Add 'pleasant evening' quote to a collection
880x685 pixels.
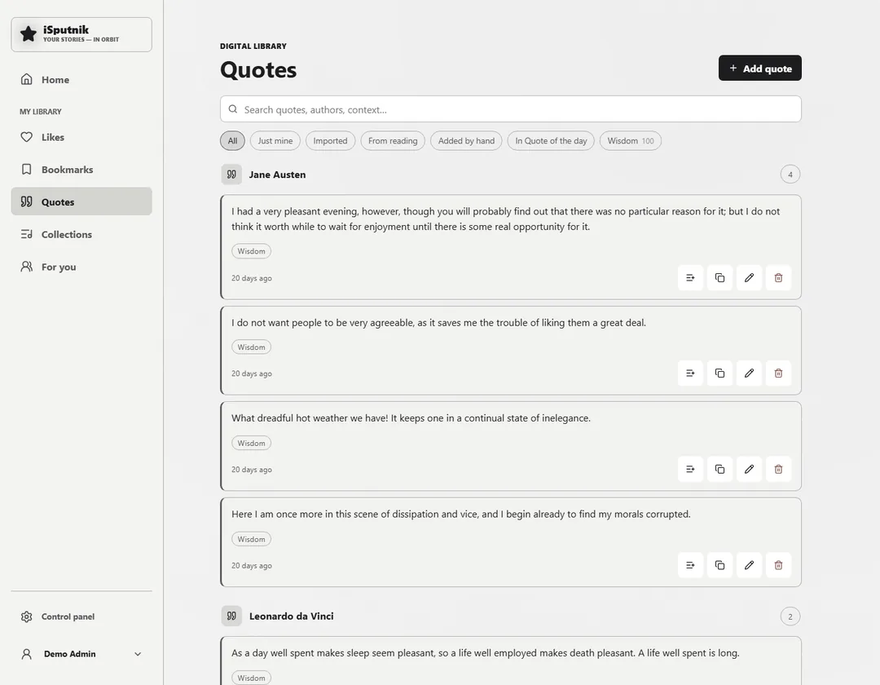690,278
